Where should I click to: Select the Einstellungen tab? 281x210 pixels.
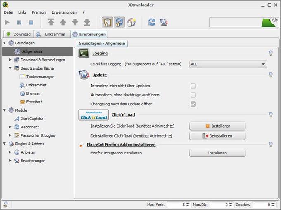coord(89,34)
